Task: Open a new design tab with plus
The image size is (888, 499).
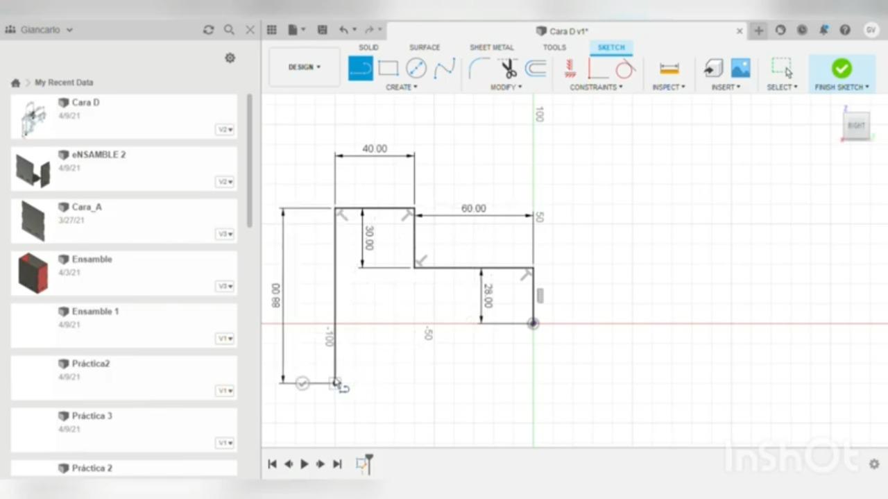Action: (759, 30)
